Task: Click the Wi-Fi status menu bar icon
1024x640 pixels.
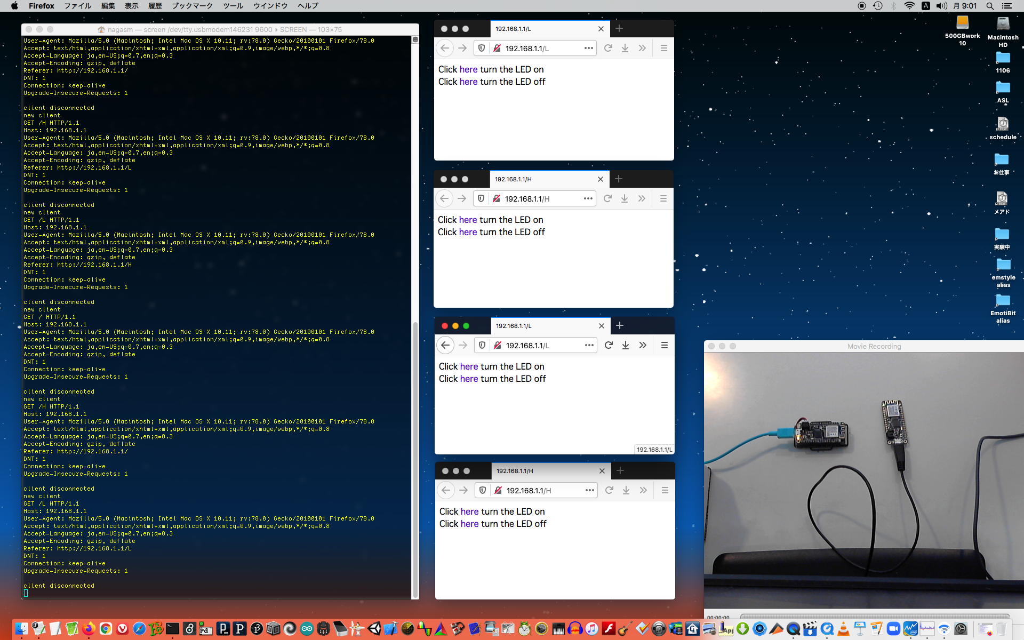Action: pos(909,6)
